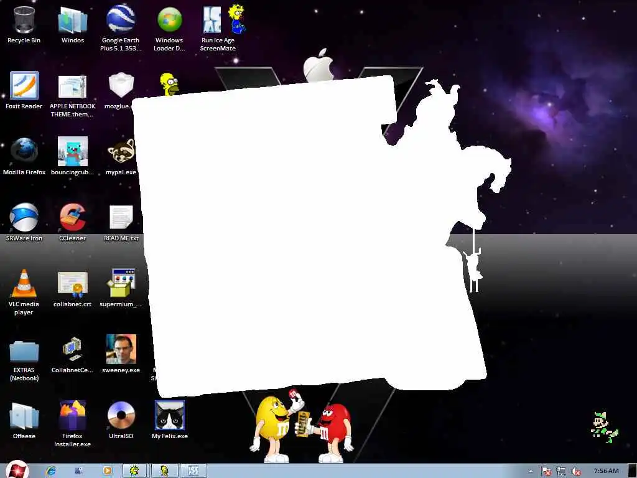Image resolution: width=637 pixels, height=478 pixels.
Task: Select Firefox Installer.exe icon
Action: coord(72,423)
